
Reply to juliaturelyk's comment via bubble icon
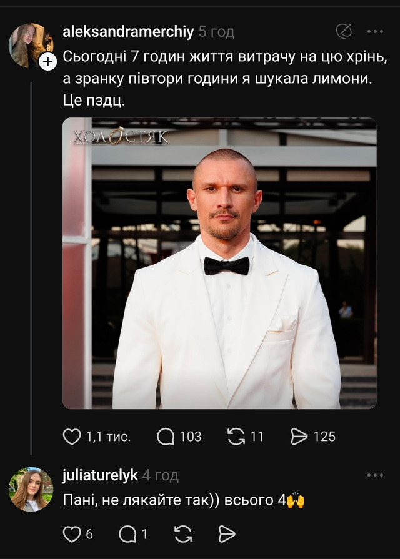pyautogui.click(x=127, y=533)
